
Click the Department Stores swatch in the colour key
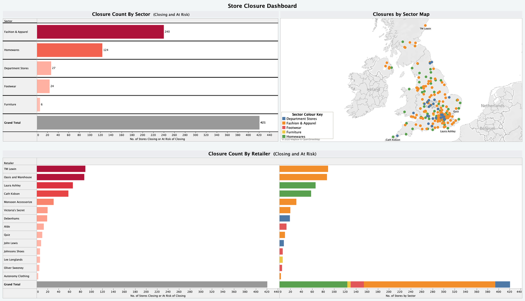[x=283, y=118]
